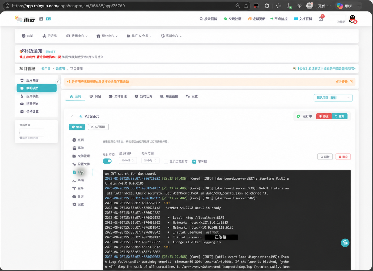Click the 清空 clear logs button

click(343, 157)
